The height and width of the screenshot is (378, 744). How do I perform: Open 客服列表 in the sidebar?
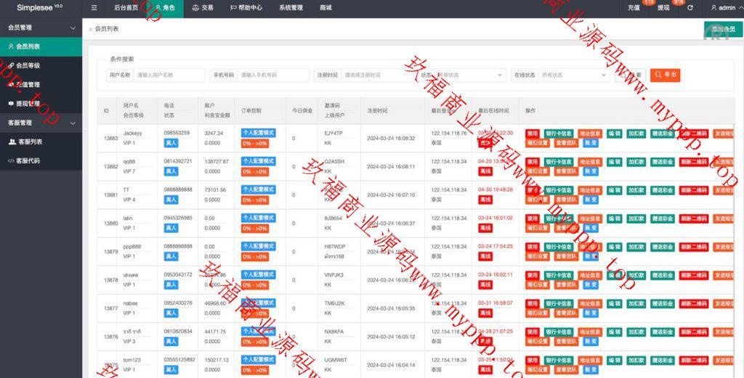29,141
